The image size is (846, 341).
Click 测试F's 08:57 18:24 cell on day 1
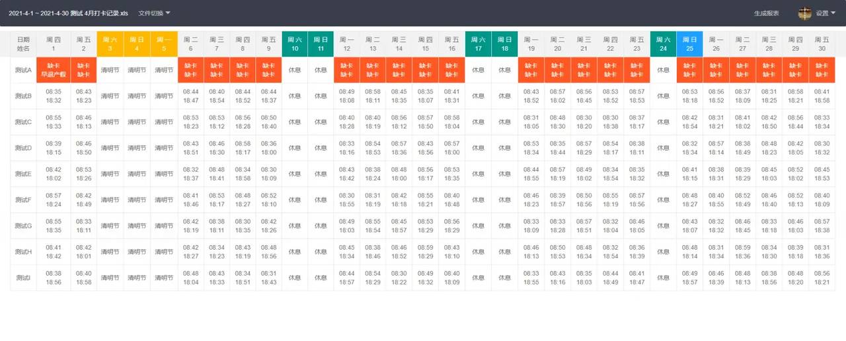(x=54, y=200)
